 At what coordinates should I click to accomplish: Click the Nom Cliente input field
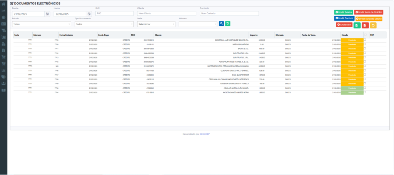click(167, 13)
